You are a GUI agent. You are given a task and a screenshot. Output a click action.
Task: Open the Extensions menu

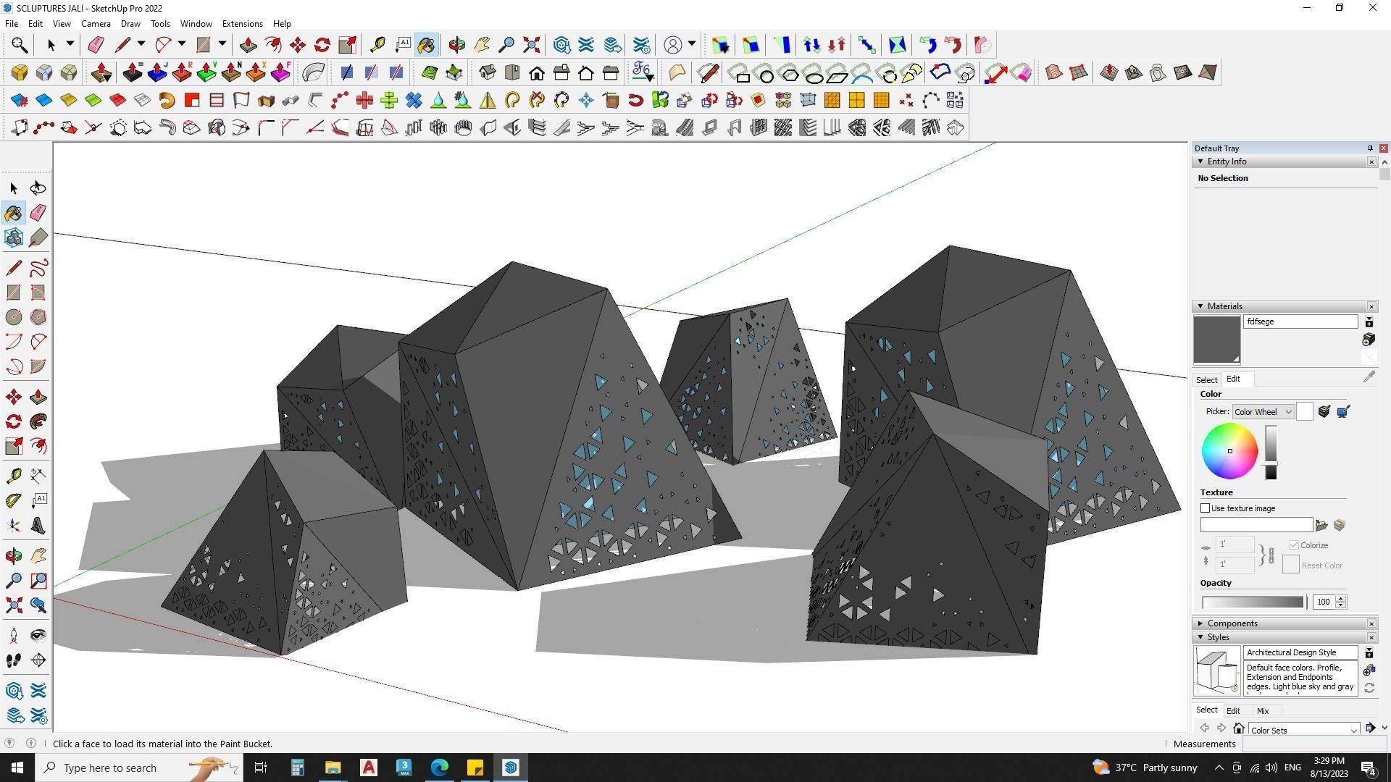coord(242,24)
